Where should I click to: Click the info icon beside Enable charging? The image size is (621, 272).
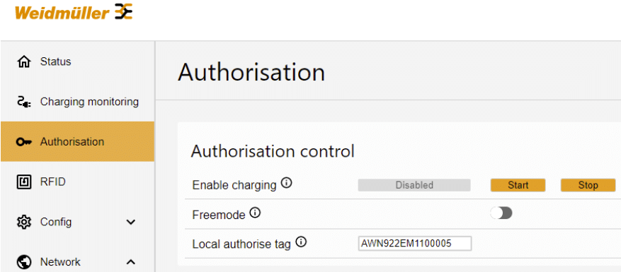[286, 183]
